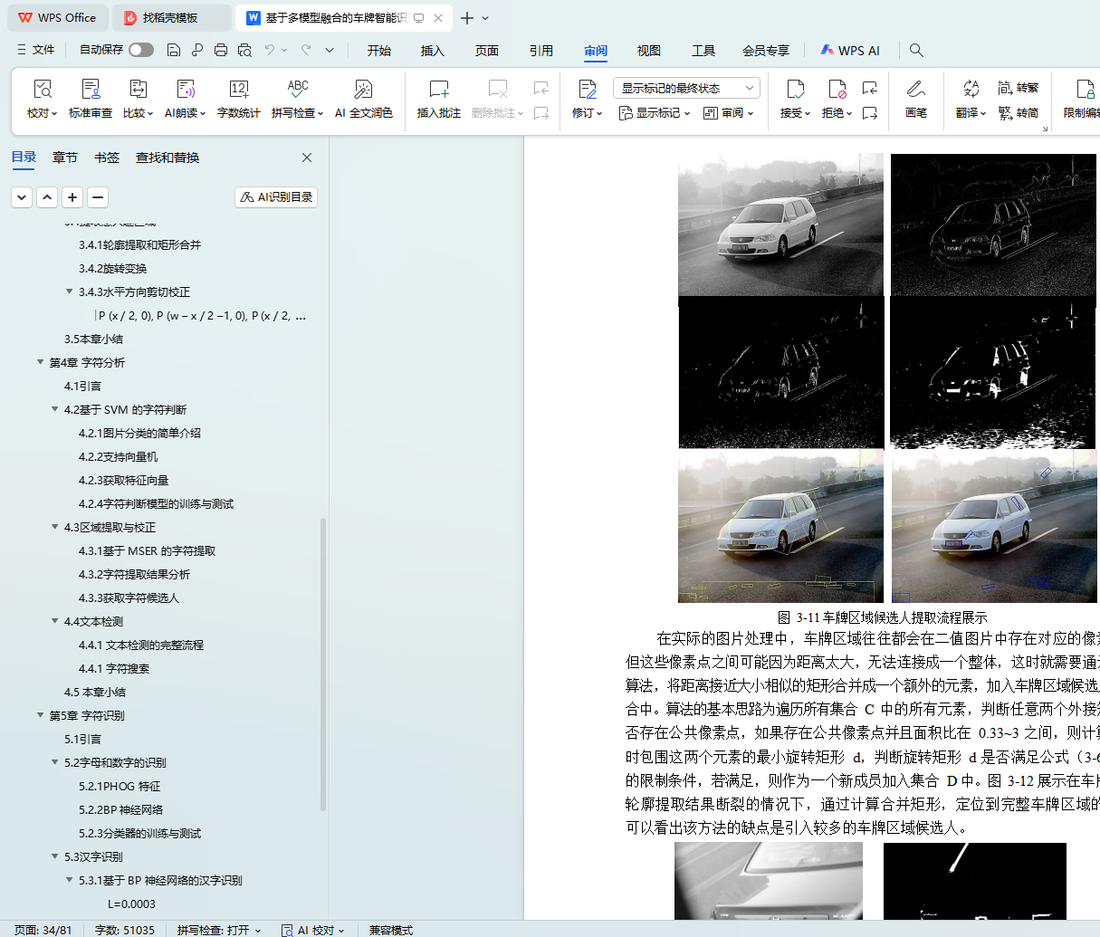Collapse the 第4章 字符分析 tree node
The height and width of the screenshot is (937, 1100).
[41, 362]
